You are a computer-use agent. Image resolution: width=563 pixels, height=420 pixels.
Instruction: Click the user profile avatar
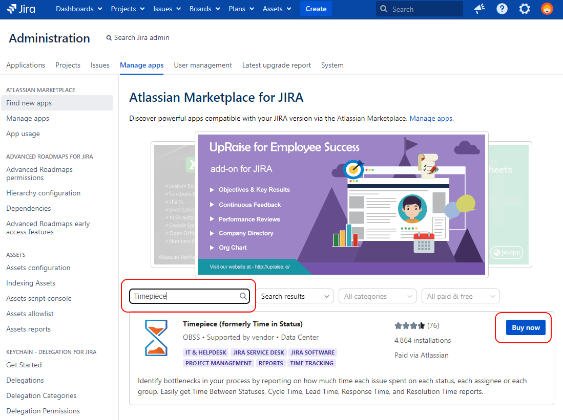[547, 9]
